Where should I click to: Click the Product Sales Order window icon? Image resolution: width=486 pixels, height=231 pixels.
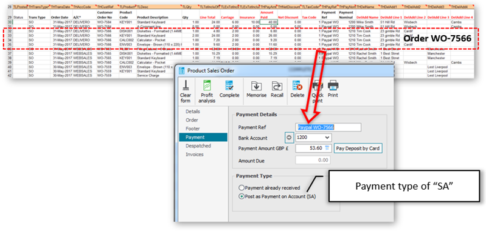(182, 71)
